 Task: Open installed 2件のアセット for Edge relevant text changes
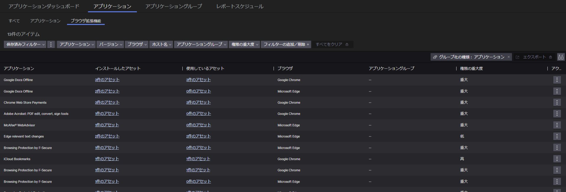point(107,136)
